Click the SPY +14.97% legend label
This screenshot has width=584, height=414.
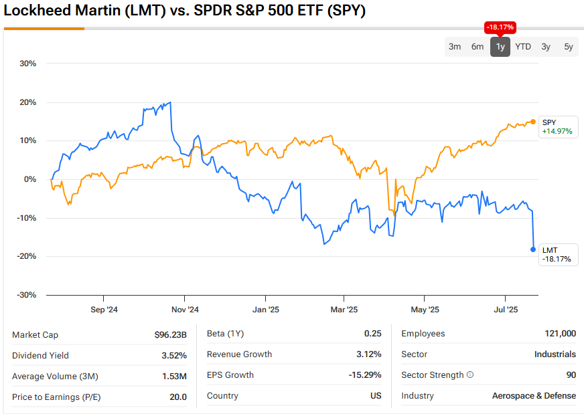558,127
